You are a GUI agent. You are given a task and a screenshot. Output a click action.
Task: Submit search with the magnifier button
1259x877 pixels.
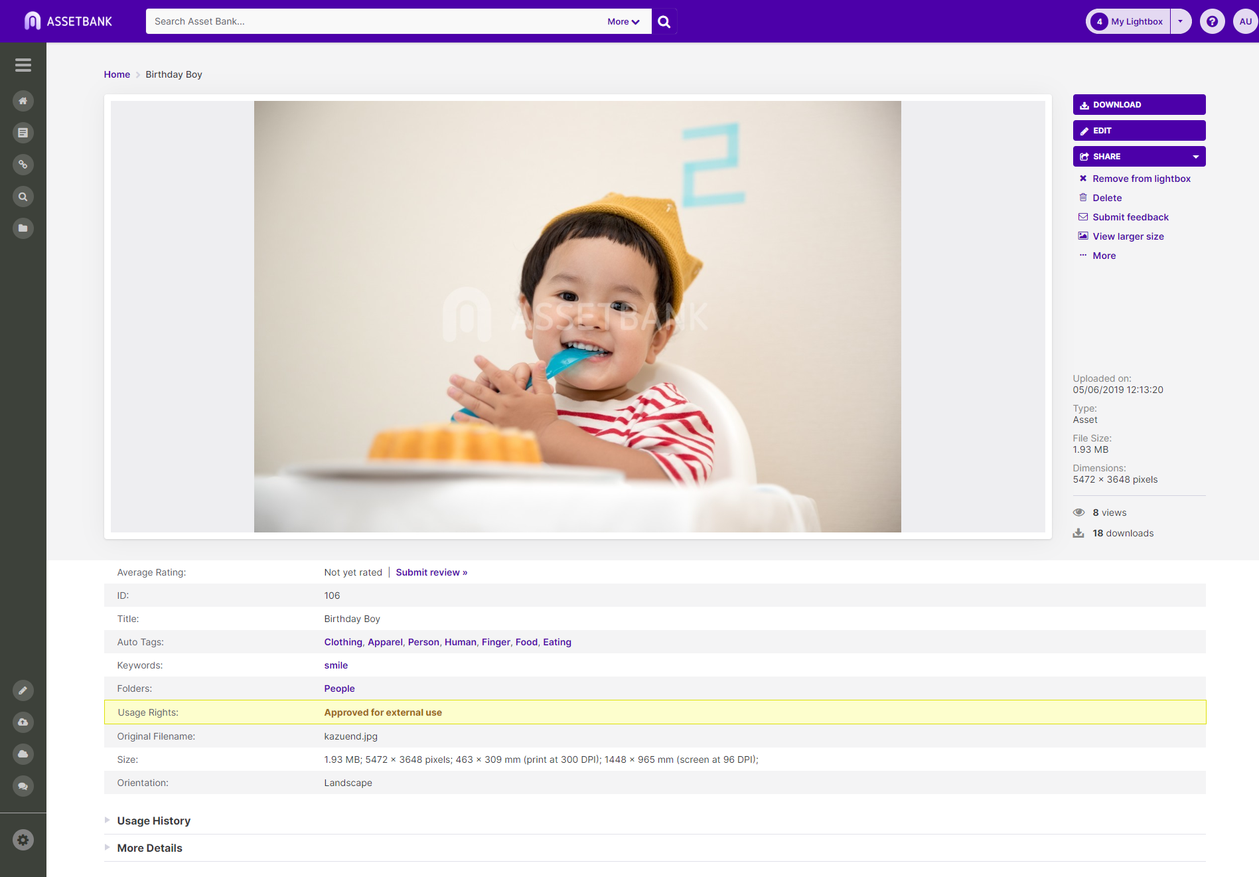click(664, 21)
